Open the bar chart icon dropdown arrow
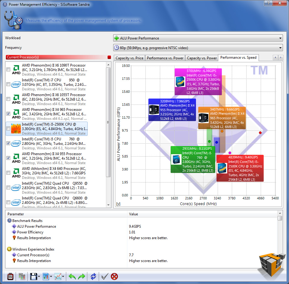 [51, 276]
